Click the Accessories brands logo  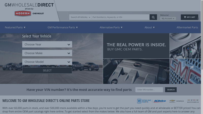pyautogui.click(x=193, y=101)
